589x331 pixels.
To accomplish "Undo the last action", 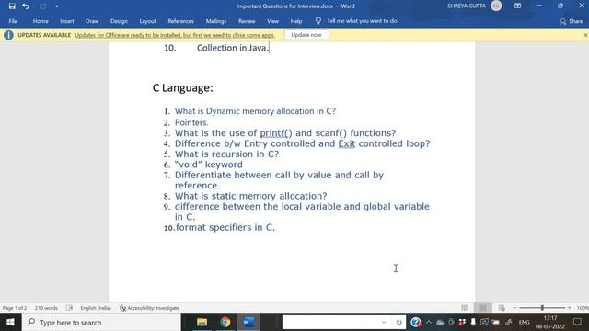I will (25, 6).
